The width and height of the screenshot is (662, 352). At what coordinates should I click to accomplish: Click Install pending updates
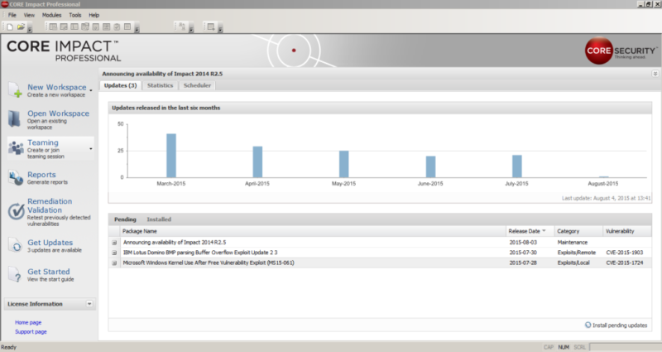[x=616, y=325]
